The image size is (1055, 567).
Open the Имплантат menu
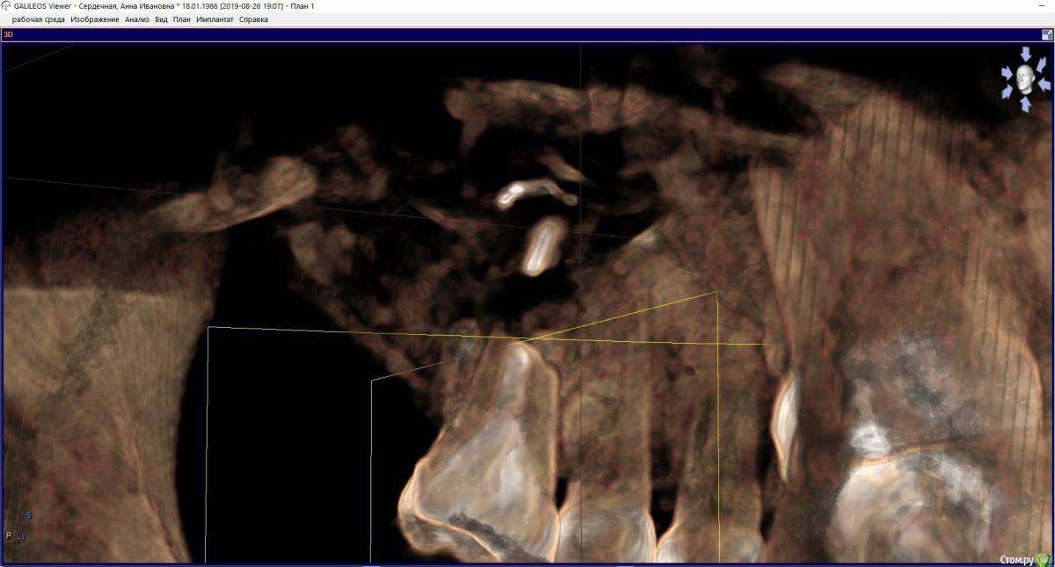coord(215,19)
